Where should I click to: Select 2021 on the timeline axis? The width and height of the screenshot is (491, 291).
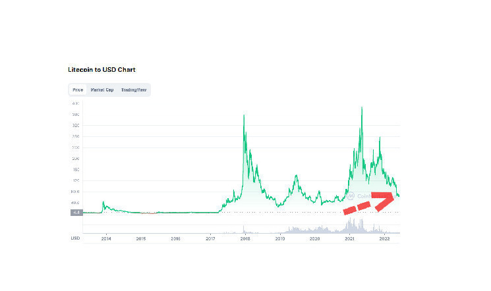(349, 238)
